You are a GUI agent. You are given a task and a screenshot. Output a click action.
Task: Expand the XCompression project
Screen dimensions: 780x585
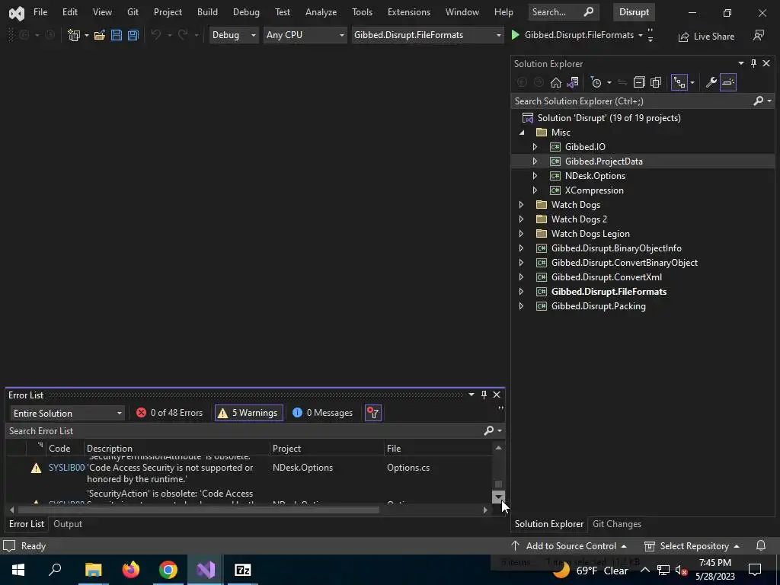click(x=535, y=190)
